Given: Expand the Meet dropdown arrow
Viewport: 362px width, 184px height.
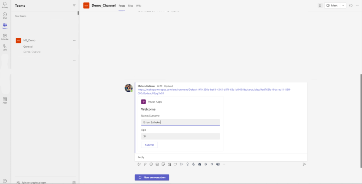Looking at the screenshot, I should [x=343, y=6].
